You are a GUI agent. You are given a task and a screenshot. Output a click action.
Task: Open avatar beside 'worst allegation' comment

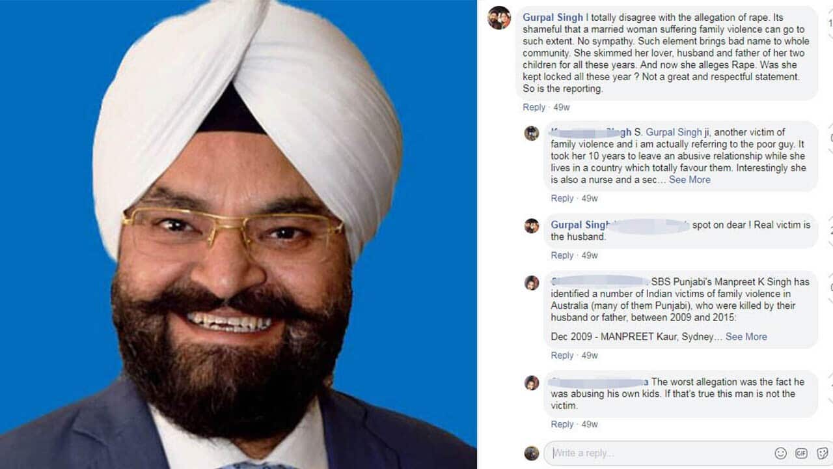[x=532, y=382]
